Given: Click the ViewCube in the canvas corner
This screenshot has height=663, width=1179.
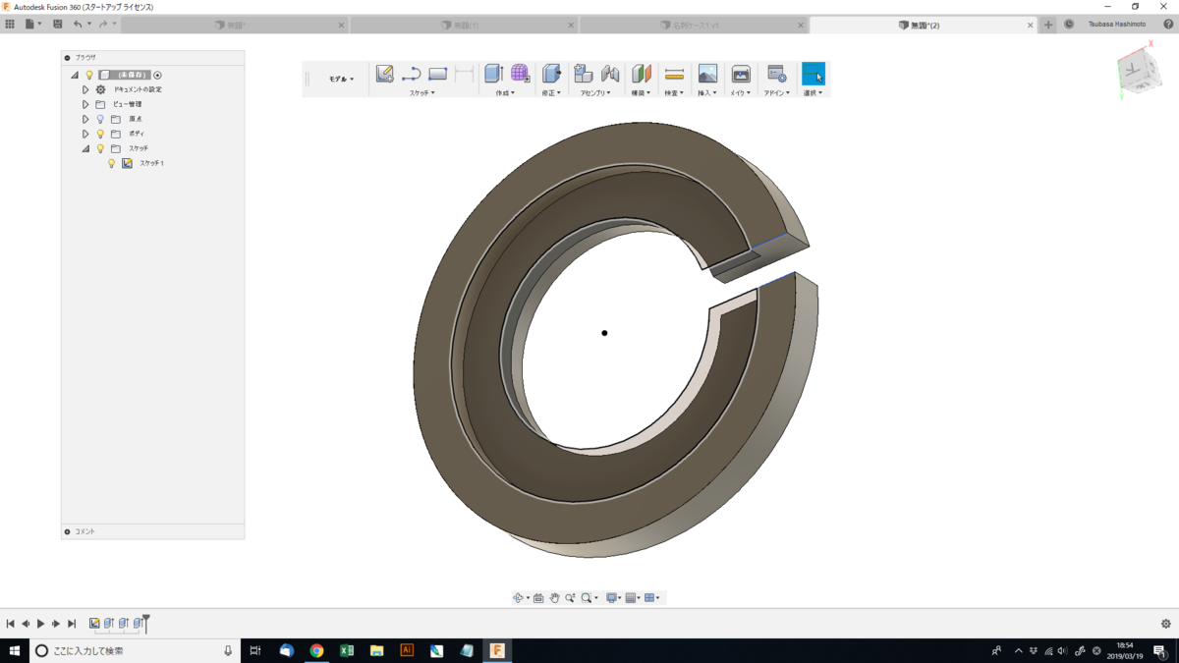Looking at the screenshot, I should (x=1138, y=74).
